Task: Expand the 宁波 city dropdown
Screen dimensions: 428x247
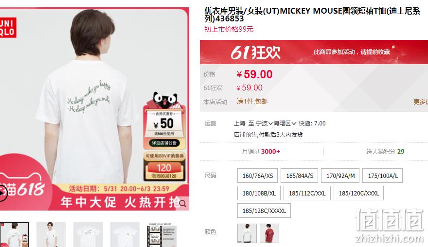Action: [264, 123]
